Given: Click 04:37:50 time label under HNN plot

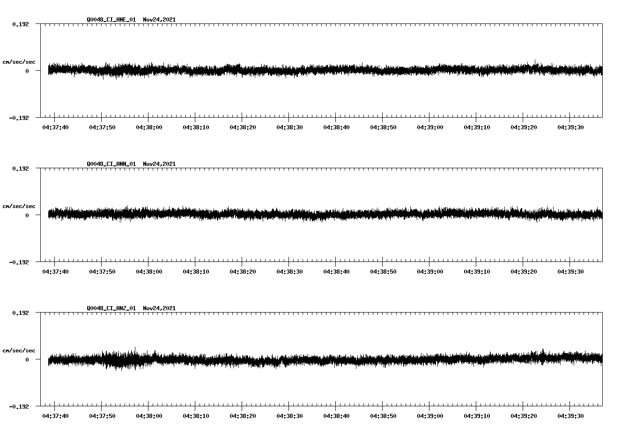Looking at the screenshot, I should click(102, 271).
